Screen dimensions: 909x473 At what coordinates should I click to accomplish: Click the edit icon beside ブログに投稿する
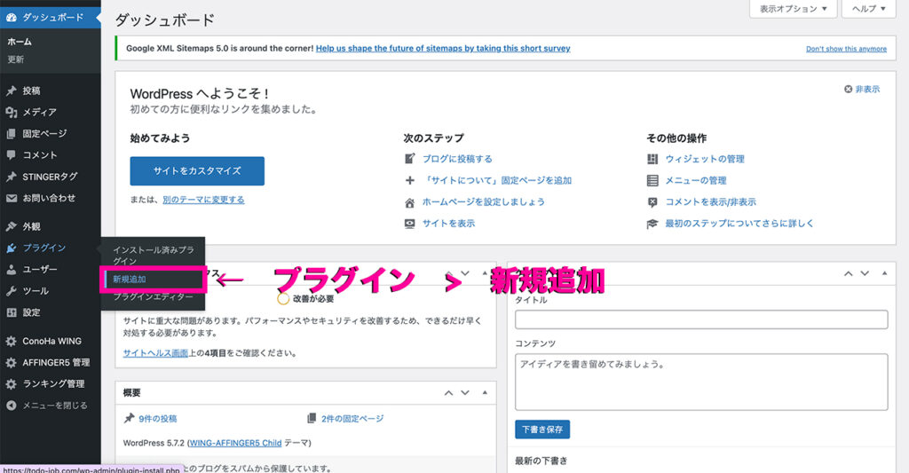coord(410,159)
